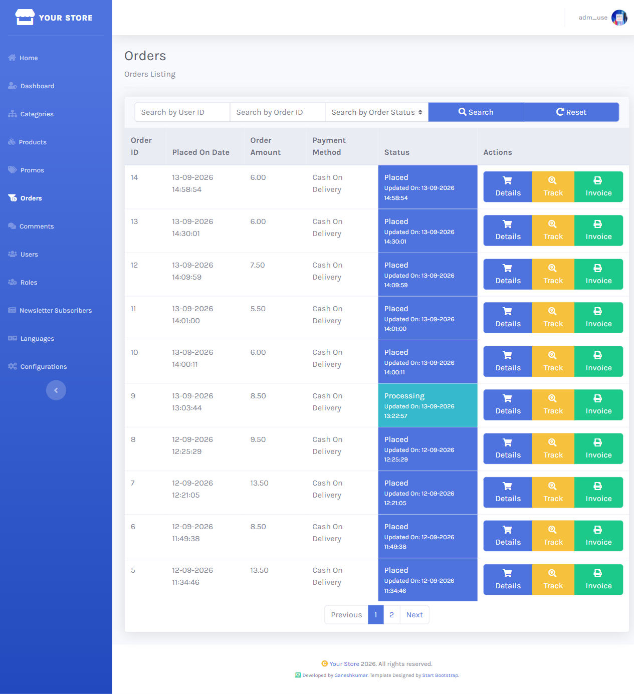
Task: Open the Ganeshkumar developer link
Action: [351, 675]
